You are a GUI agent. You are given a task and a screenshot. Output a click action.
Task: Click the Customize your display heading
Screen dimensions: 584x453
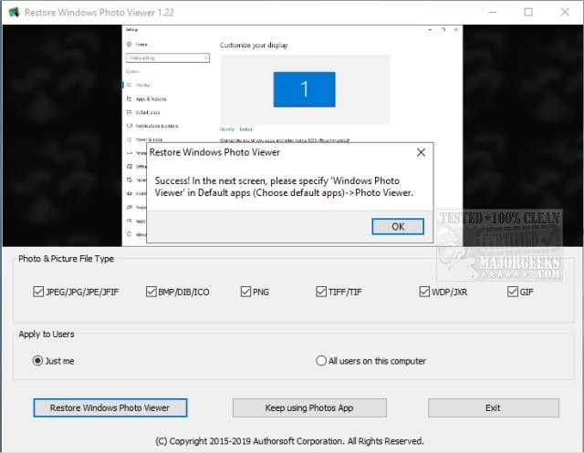click(254, 45)
